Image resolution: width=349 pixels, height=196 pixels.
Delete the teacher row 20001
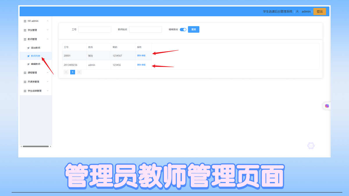click(x=139, y=55)
